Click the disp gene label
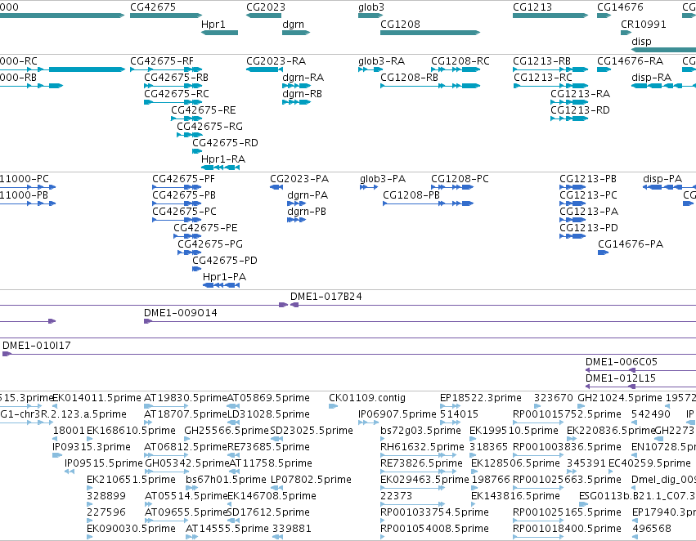This screenshot has height=541, width=696. [x=641, y=41]
